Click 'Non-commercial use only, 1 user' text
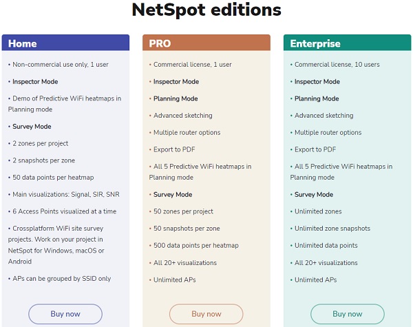413x327 pixels. (x=61, y=65)
